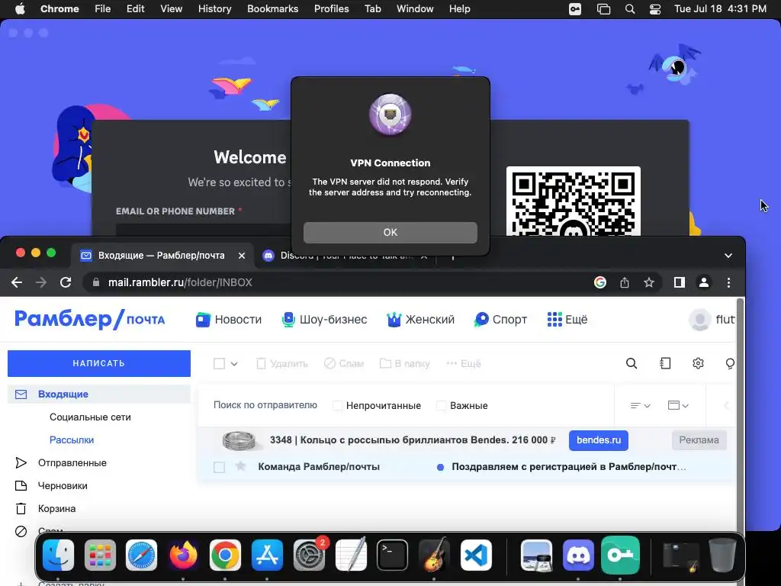Toggle the Важные filter checkbox

441,406
